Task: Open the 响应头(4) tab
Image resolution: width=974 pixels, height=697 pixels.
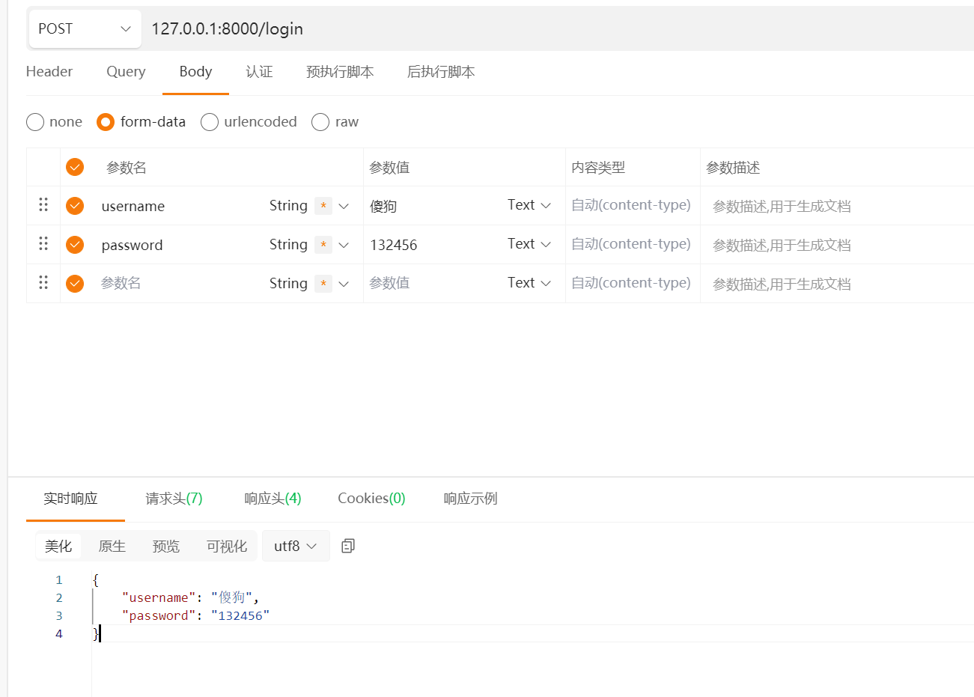Action: click(273, 499)
